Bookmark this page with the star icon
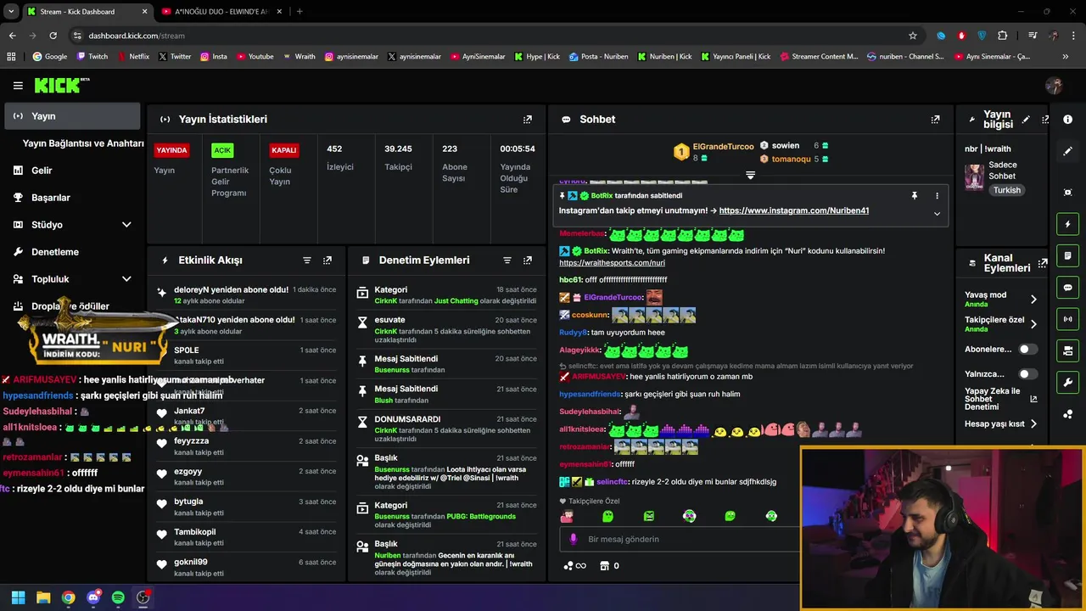 click(x=913, y=36)
